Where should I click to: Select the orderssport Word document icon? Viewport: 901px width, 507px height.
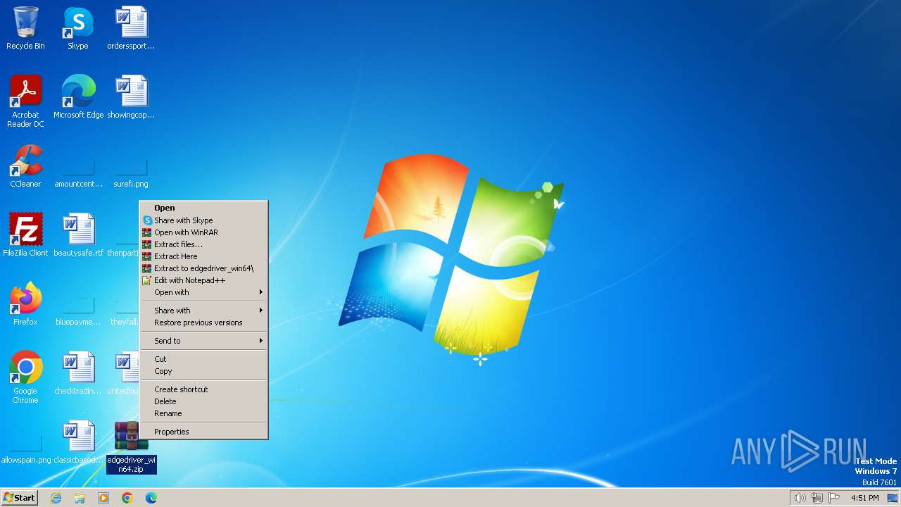pos(131,28)
